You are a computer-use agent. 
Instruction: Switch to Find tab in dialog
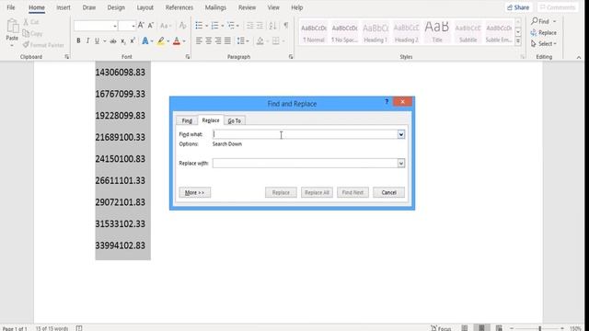click(x=187, y=120)
